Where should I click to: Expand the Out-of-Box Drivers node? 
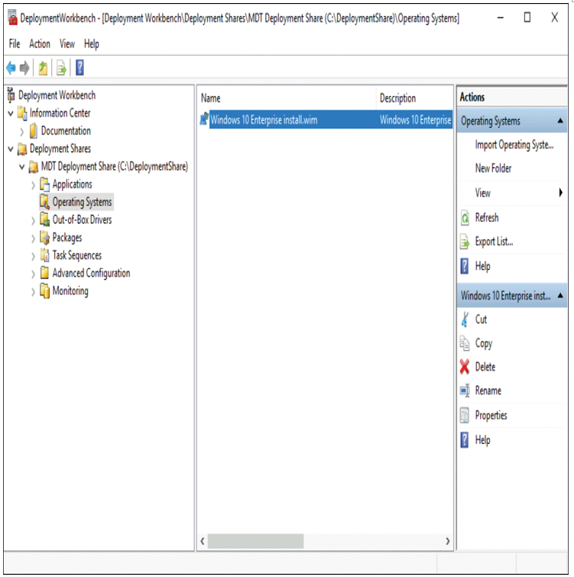tap(33, 221)
